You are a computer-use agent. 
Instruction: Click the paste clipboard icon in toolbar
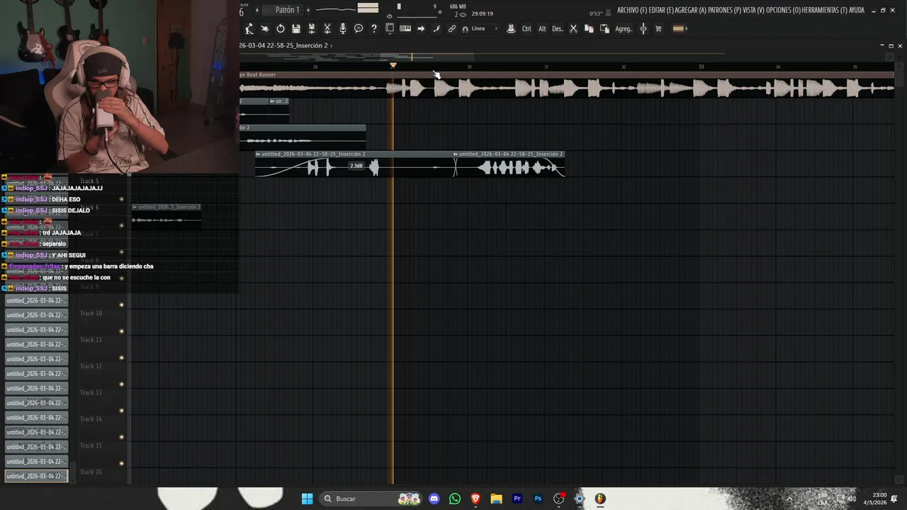pyautogui.click(x=604, y=29)
